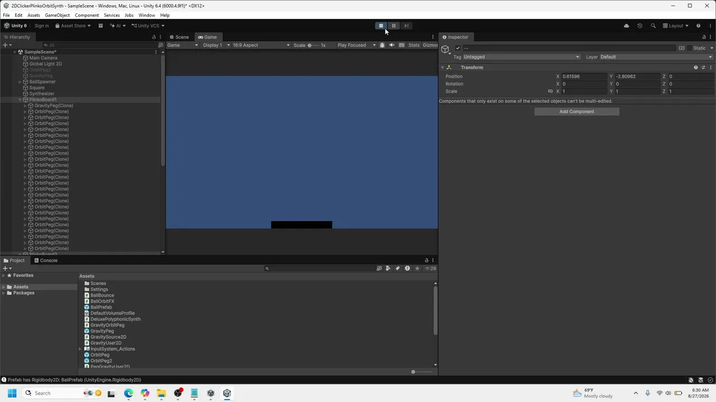This screenshot has width=716, height=402.
Task: Adjust the Project icon size slider
Action: click(413, 372)
